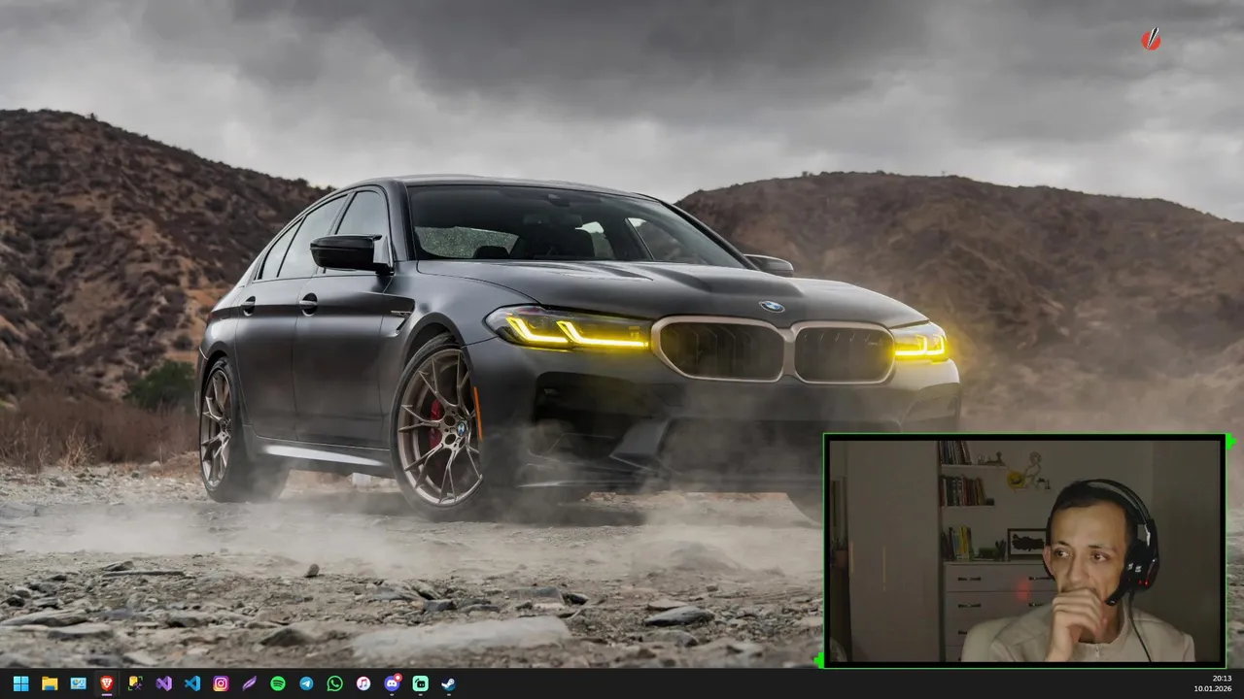Image resolution: width=1244 pixels, height=699 pixels.
Task: Open the purple feather app icon
Action: (250, 683)
